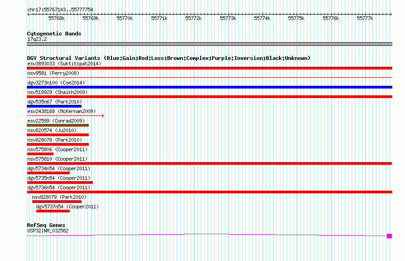
Task: Click the red bar under nsv828079
Action: (57, 202)
